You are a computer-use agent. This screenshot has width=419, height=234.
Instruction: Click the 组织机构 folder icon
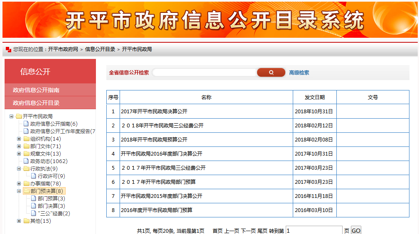pyautogui.click(x=26, y=139)
